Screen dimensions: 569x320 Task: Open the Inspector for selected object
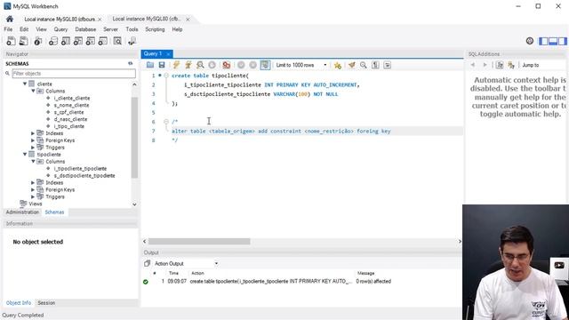pos(38,41)
